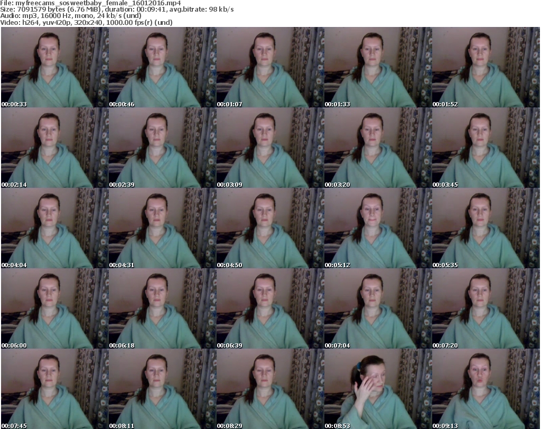Image resolution: width=541 pixels, height=429 pixels.
Task: Select the thumbnail stamped 00:05:35
Action: point(486,228)
